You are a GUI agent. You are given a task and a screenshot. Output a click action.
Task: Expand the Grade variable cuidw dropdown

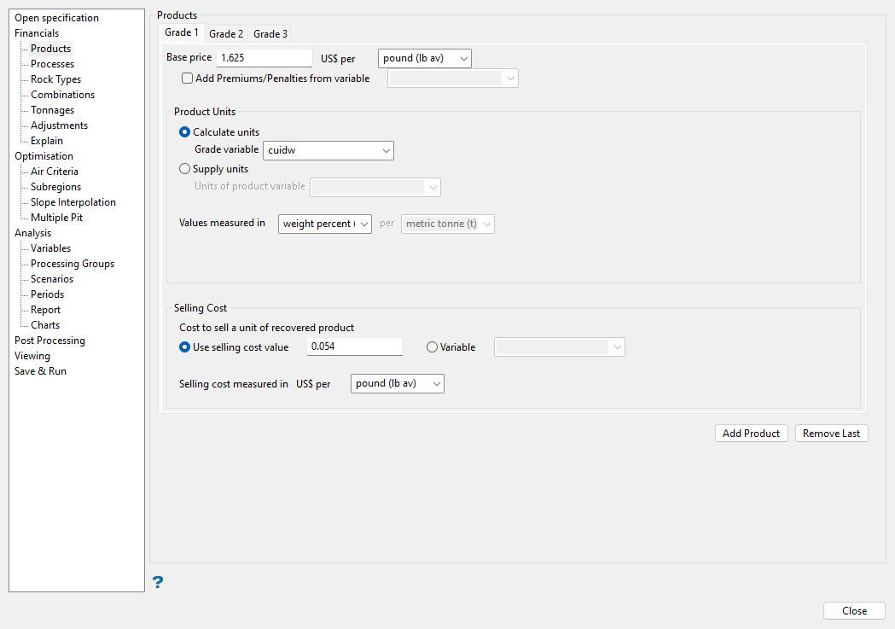[328, 150]
